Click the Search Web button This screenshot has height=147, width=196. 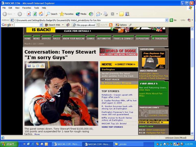[53, 25]
